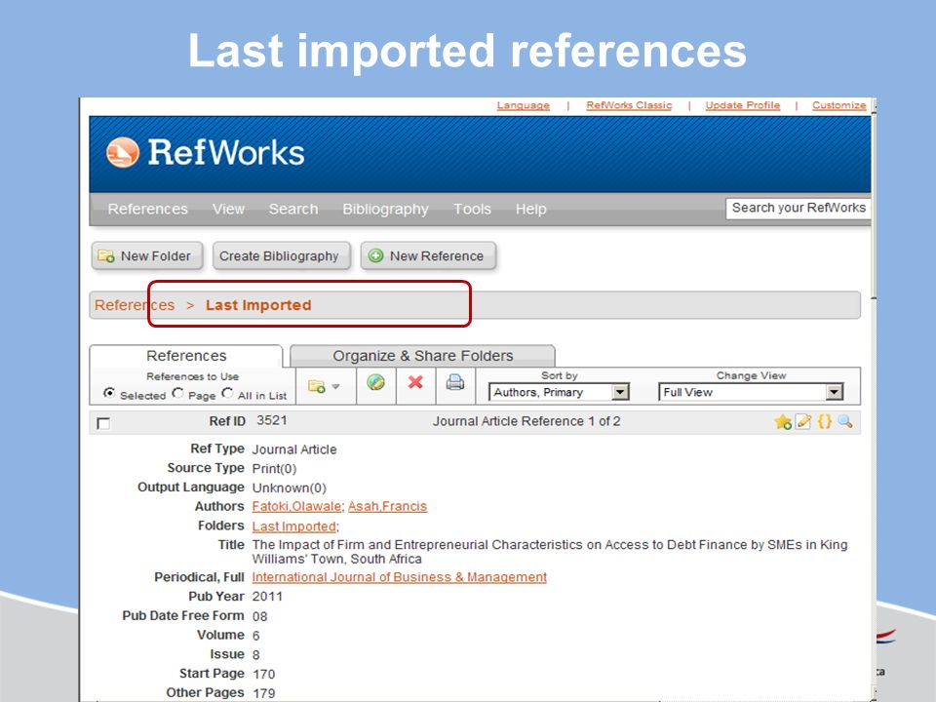This screenshot has height=702, width=936.
Task: Open the Tools menu
Action: [472, 209]
